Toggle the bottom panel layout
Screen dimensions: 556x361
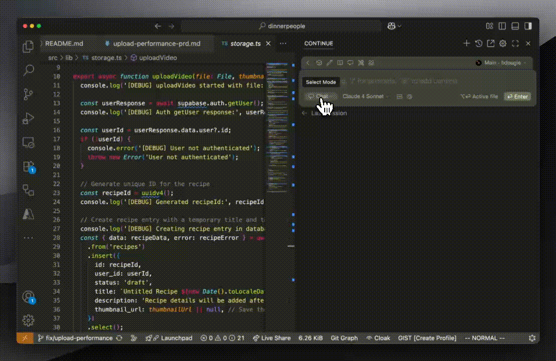coord(515,26)
